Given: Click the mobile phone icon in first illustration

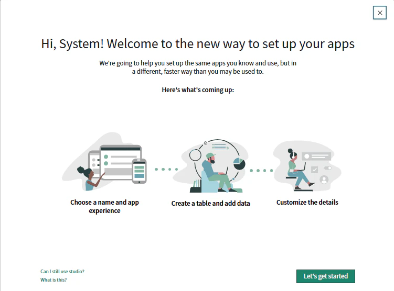Looking at the screenshot, I should [x=139, y=171].
